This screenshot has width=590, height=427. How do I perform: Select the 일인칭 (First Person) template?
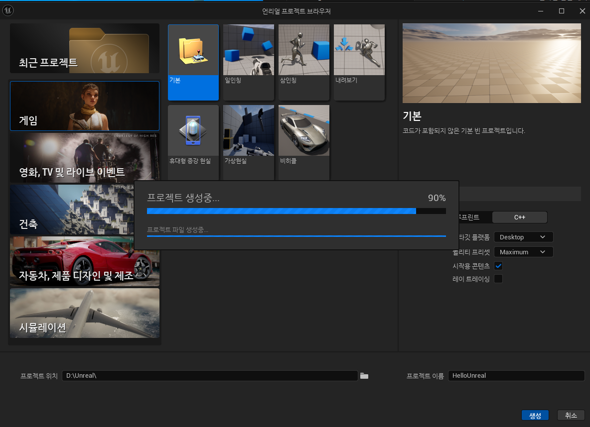[248, 50]
